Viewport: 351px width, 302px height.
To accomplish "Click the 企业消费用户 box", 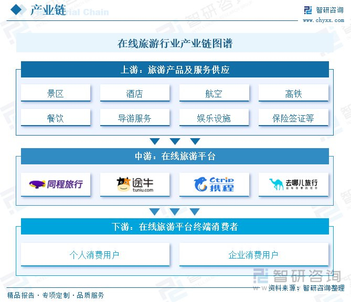I will 254,254.
